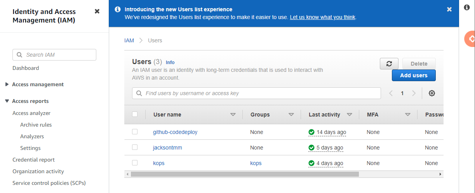
Task: Collapse Access reports section
Action: [x=7, y=101]
